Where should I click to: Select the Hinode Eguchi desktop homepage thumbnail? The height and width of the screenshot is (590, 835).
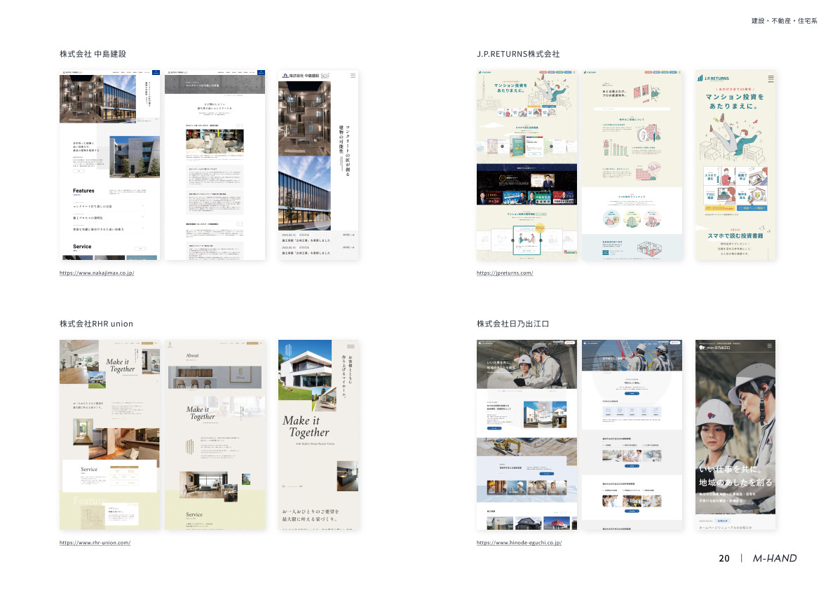click(x=527, y=434)
